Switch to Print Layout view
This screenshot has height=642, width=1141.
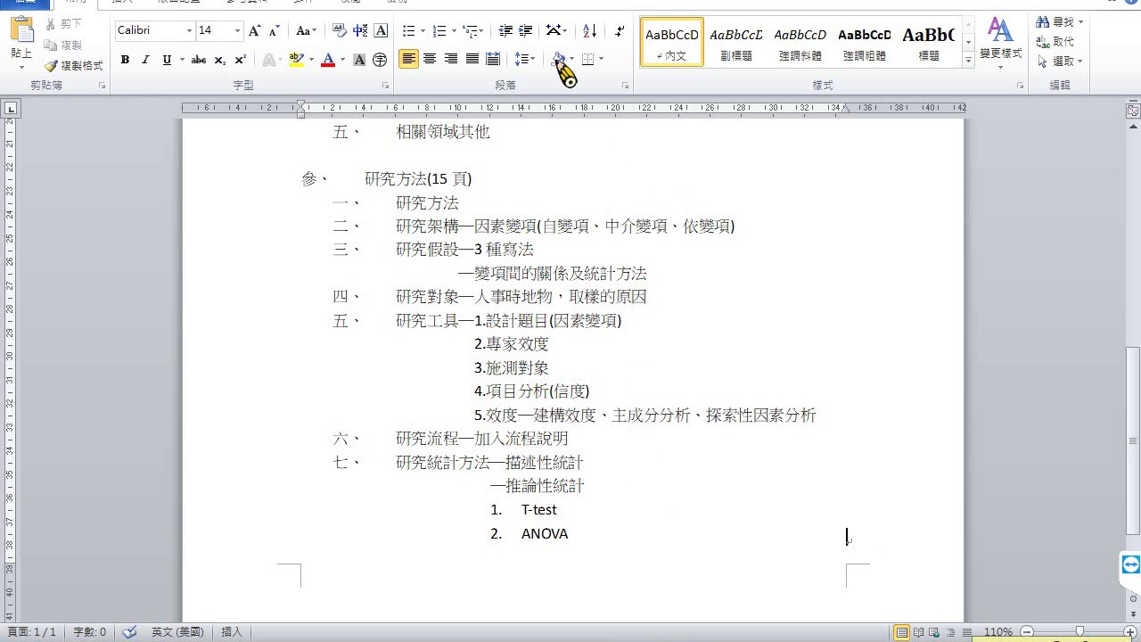point(902,632)
